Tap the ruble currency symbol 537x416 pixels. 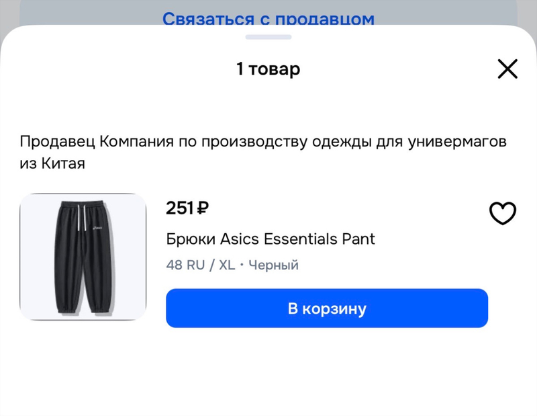[203, 208]
